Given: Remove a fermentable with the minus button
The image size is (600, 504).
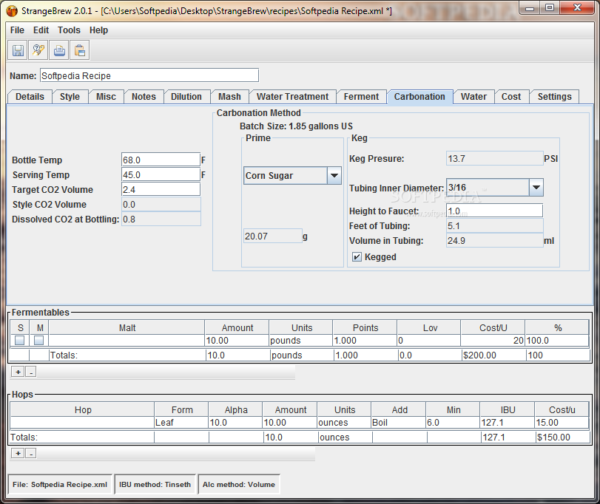Looking at the screenshot, I should click(31, 372).
